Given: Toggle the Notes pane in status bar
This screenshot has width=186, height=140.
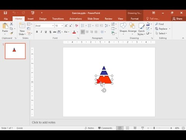Looking at the screenshot, I should click(90, 128).
